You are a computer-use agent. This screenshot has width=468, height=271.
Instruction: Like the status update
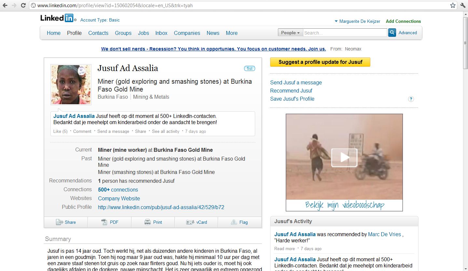click(x=61, y=131)
